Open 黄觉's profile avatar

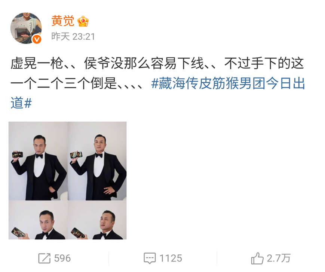tap(26, 28)
